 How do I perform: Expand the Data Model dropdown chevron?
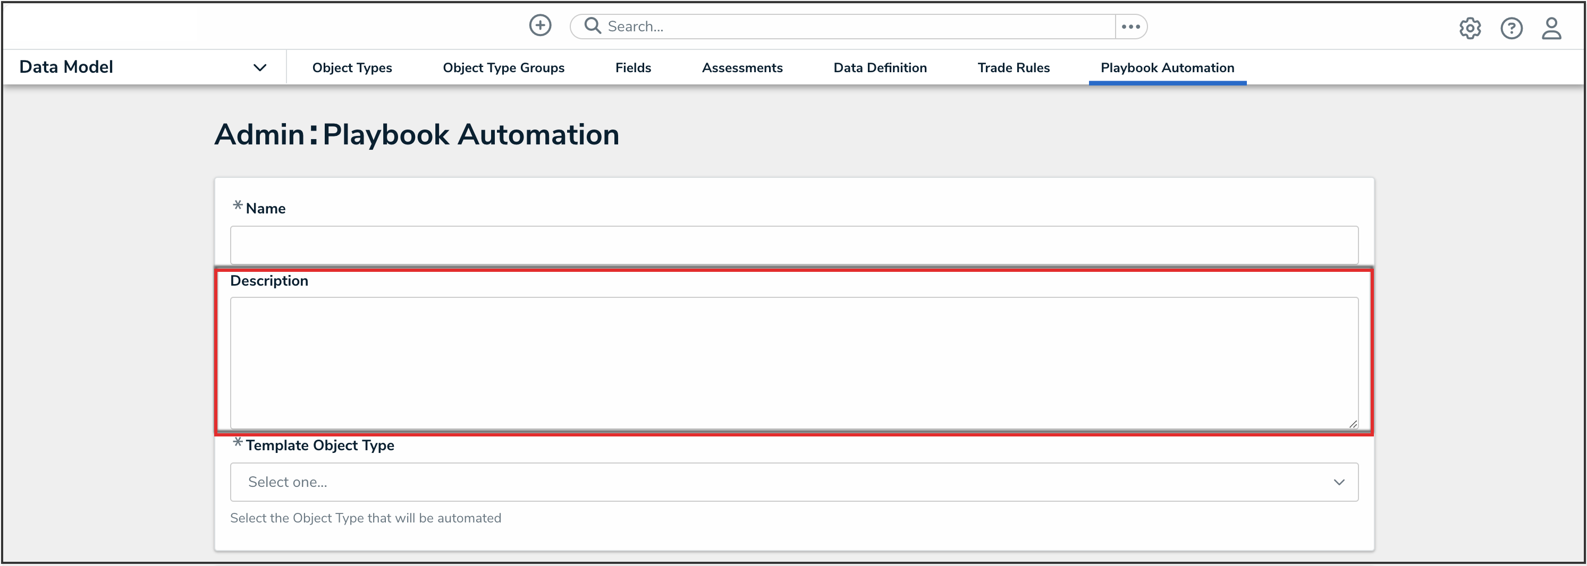click(x=260, y=67)
